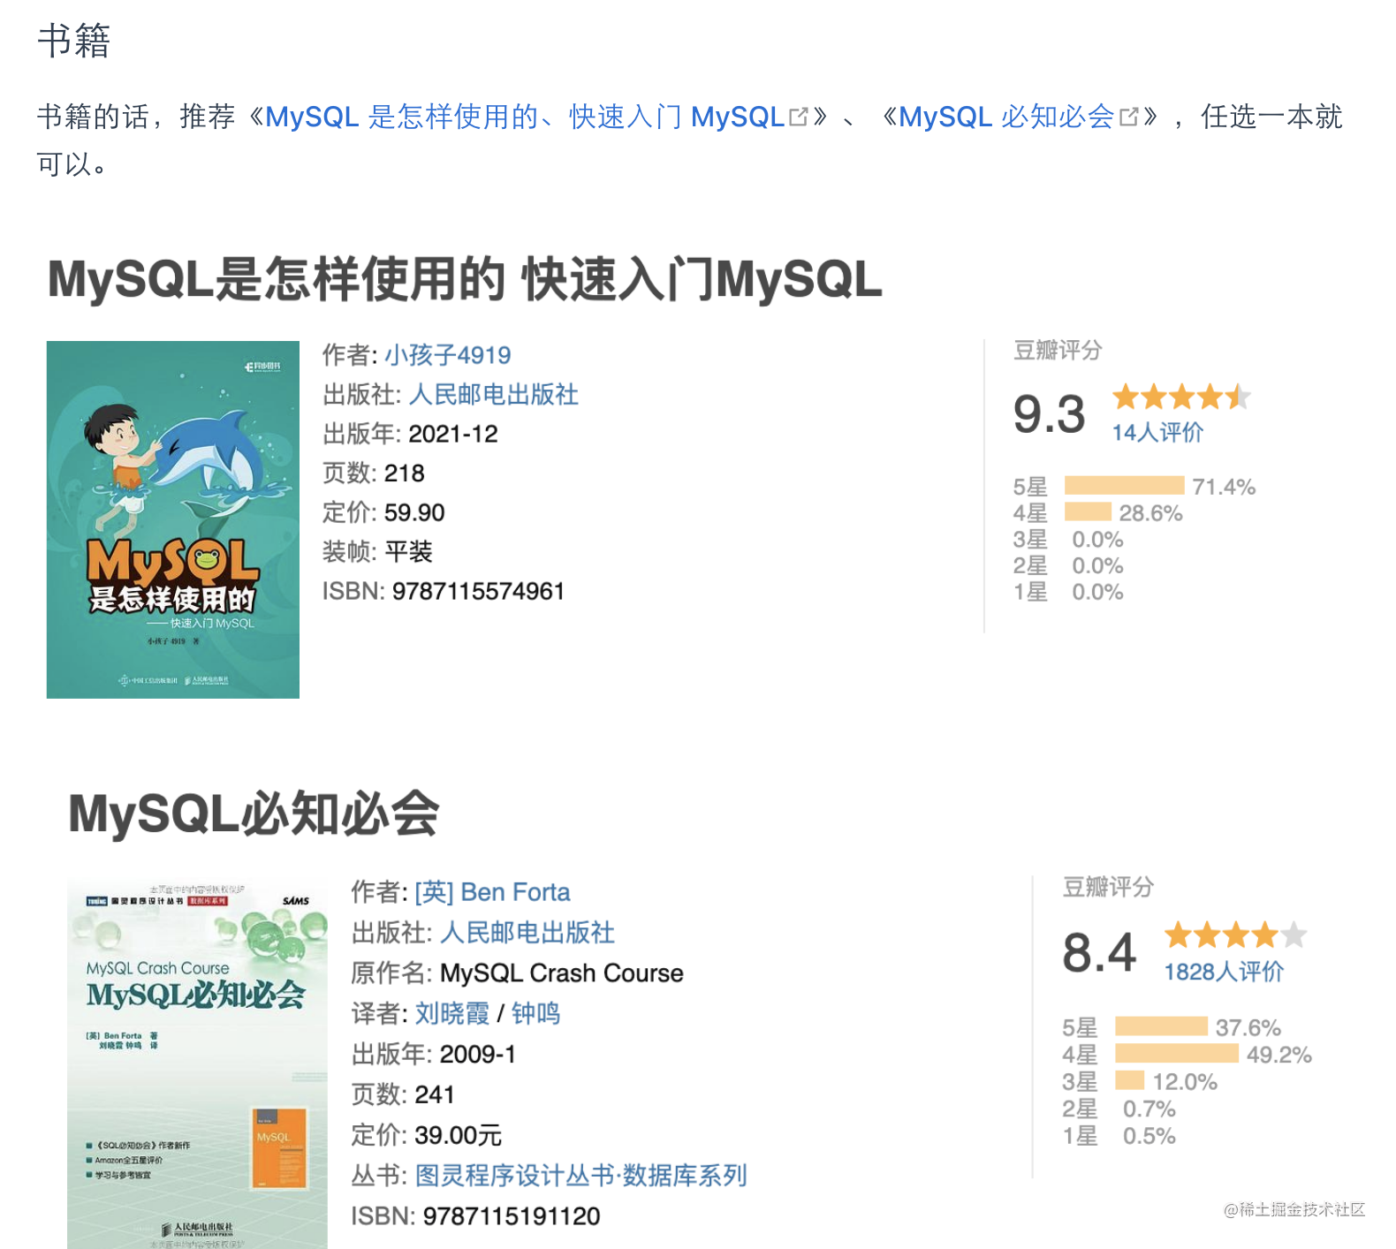Click the publication year 2009-1
Viewport: 1396px width, 1249px height.
[478, 1055]
